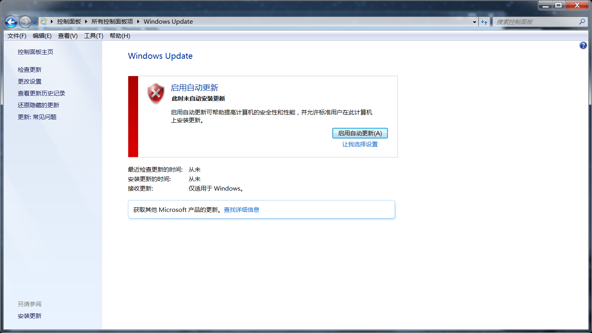The width and height of the screenshot is (592, 333).
Task: Click 仅适用于 Windows。 text
Action: pyautogui.click(x=216, y=189)
